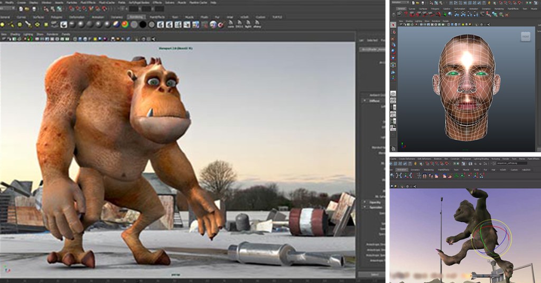Select tool arrow in head window toolbox
Viewport: 541px width, 283px height.
pos(393,25)
